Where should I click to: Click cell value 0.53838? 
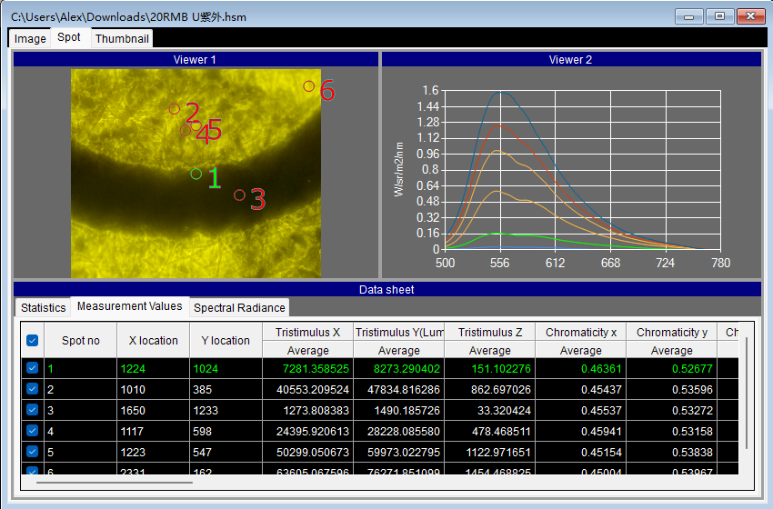692,453
